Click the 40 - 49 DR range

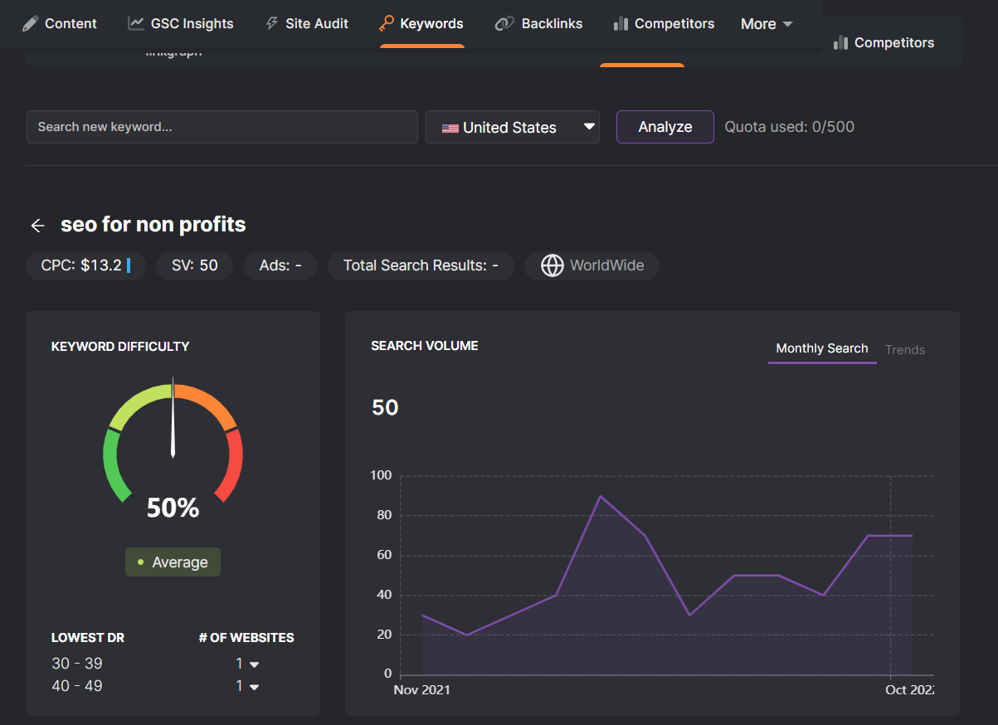pos(76,686)
